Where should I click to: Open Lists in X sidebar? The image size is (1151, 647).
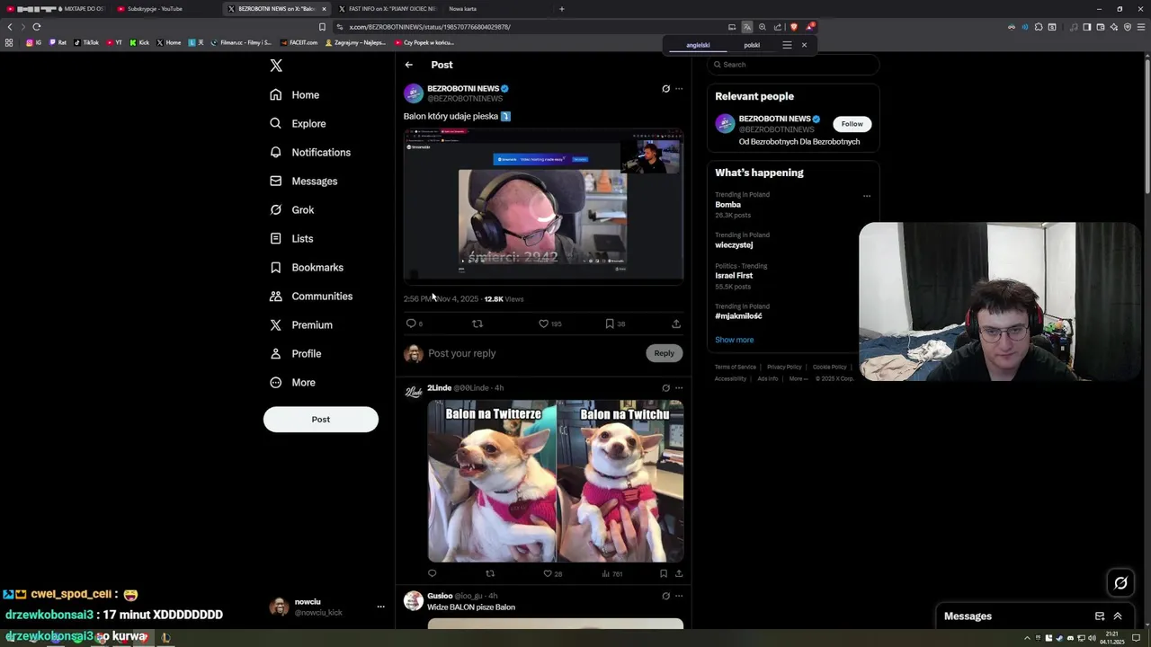291,238
